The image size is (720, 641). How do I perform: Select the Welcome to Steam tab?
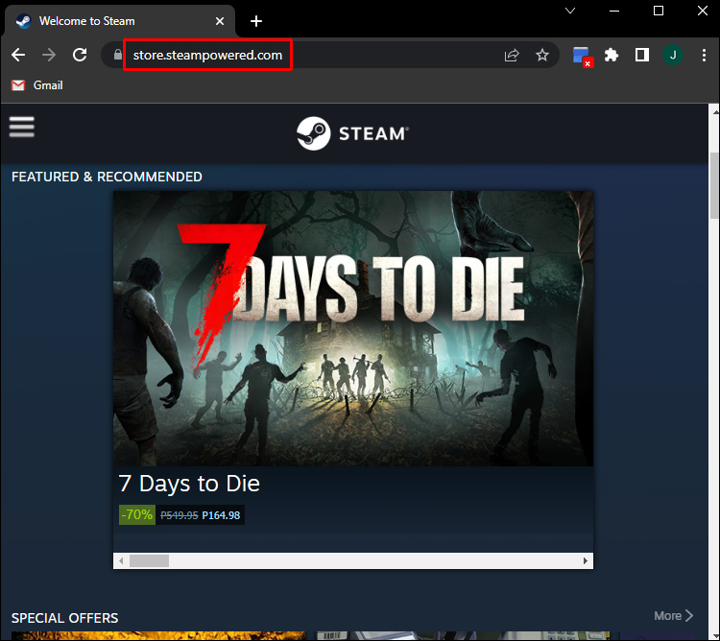[120, 21]
